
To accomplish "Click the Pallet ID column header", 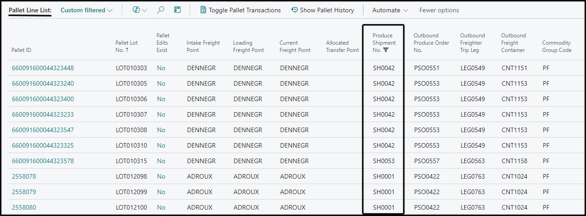I will (x=21, y=50).
